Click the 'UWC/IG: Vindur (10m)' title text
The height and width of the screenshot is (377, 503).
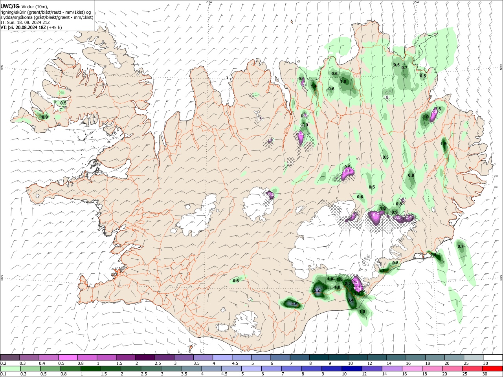click(x=24, y=6)
